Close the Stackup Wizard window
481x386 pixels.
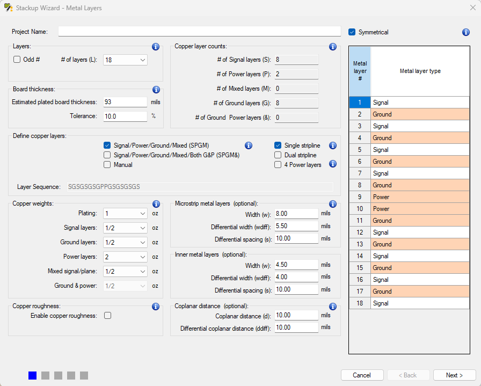point(473,8)
